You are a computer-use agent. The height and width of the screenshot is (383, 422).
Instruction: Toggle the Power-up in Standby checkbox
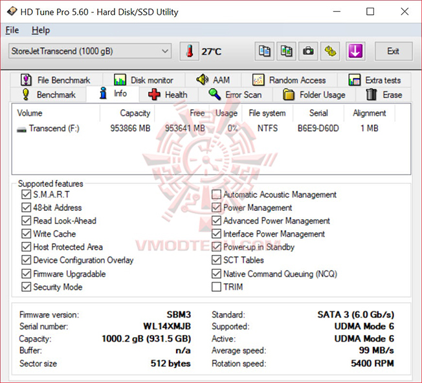(x=216, y=247)
